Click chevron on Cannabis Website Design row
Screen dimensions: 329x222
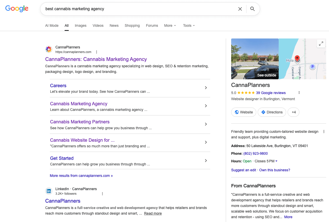coord(206,142)
